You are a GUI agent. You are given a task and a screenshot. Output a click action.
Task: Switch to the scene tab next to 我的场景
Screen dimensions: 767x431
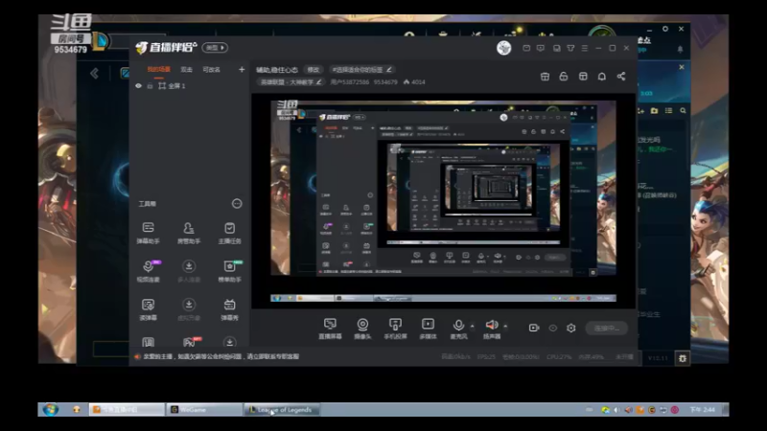186,70
